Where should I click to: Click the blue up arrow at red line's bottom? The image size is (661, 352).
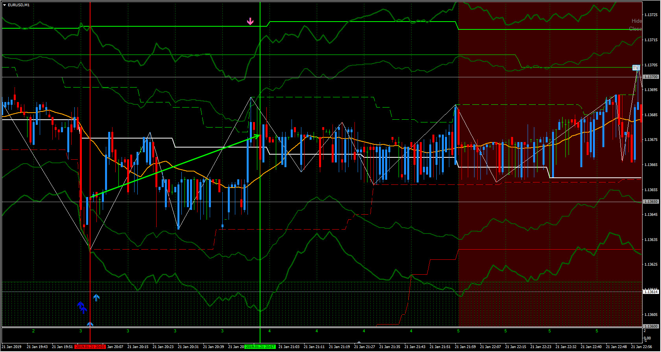(90, 324)
